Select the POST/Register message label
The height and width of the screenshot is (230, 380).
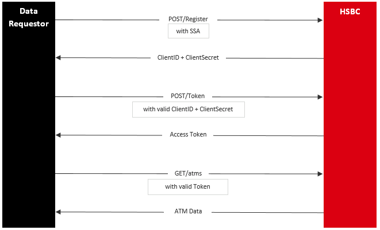(x=188, y=20)
